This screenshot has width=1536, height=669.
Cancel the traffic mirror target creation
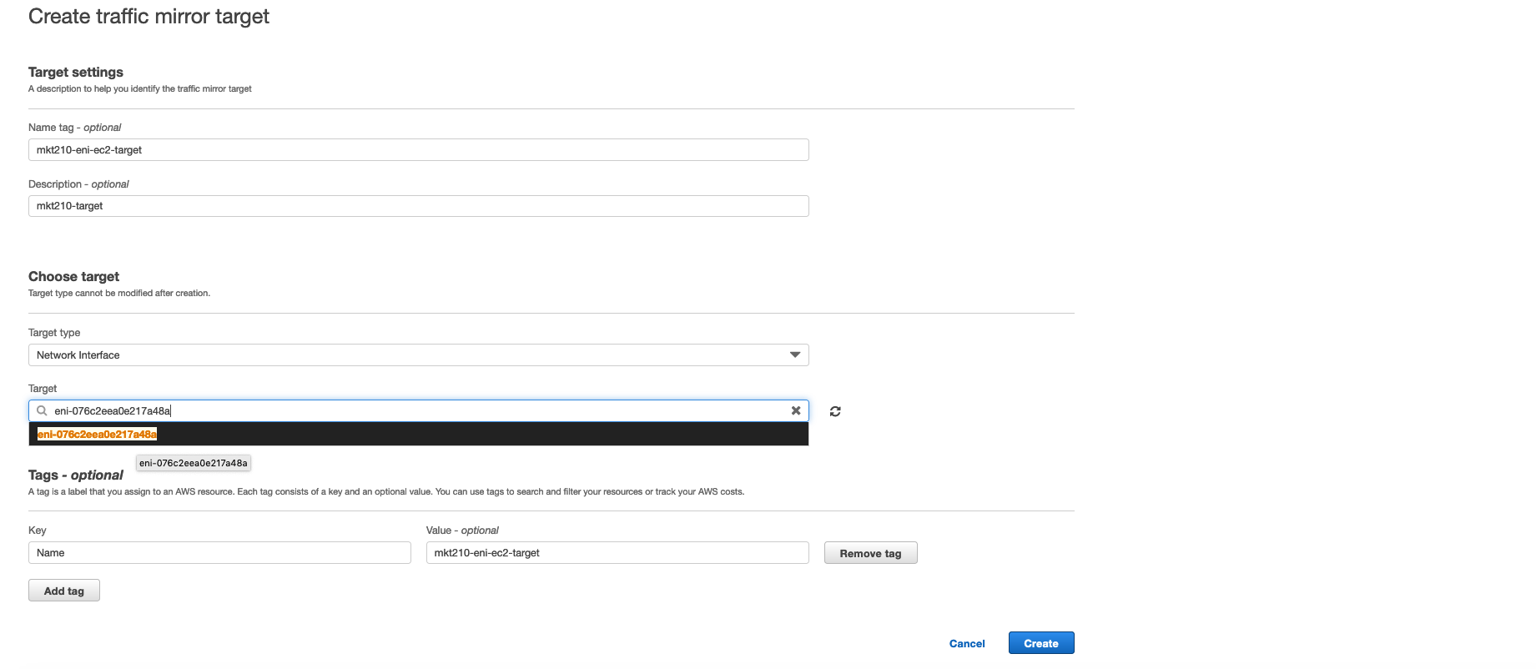tap(966, 643)
